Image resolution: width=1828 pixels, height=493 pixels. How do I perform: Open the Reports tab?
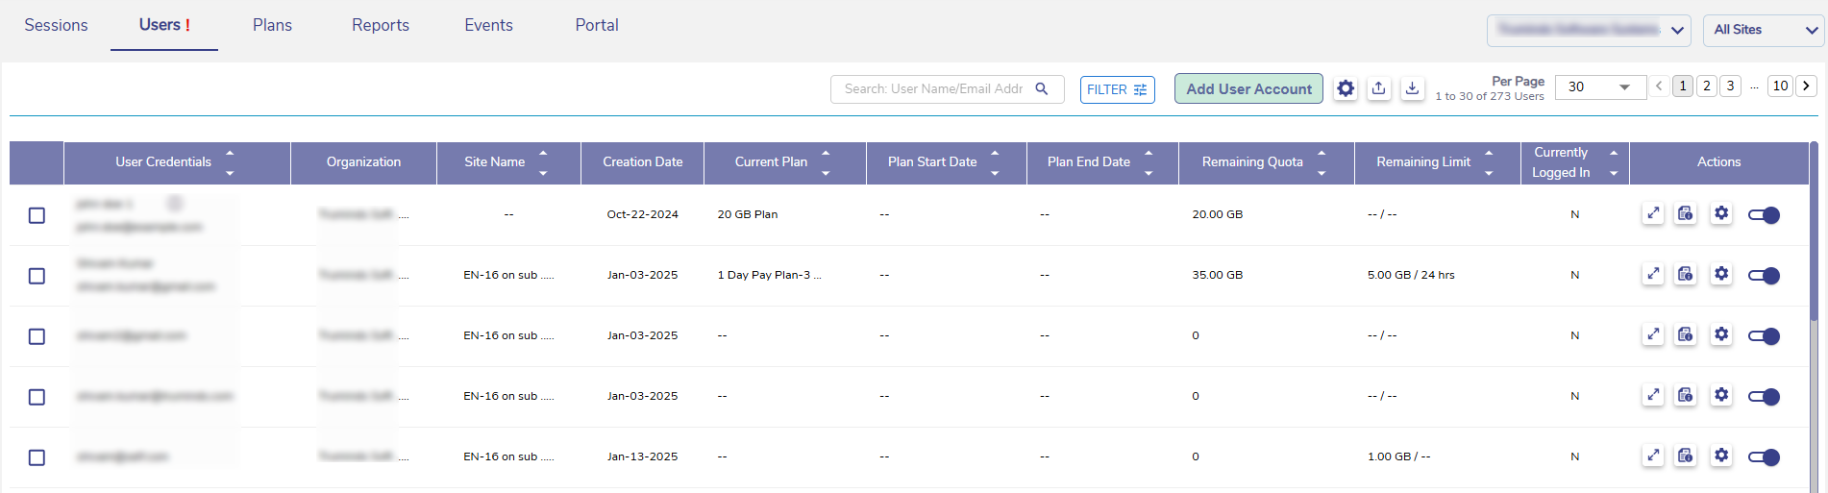(380, 25)
